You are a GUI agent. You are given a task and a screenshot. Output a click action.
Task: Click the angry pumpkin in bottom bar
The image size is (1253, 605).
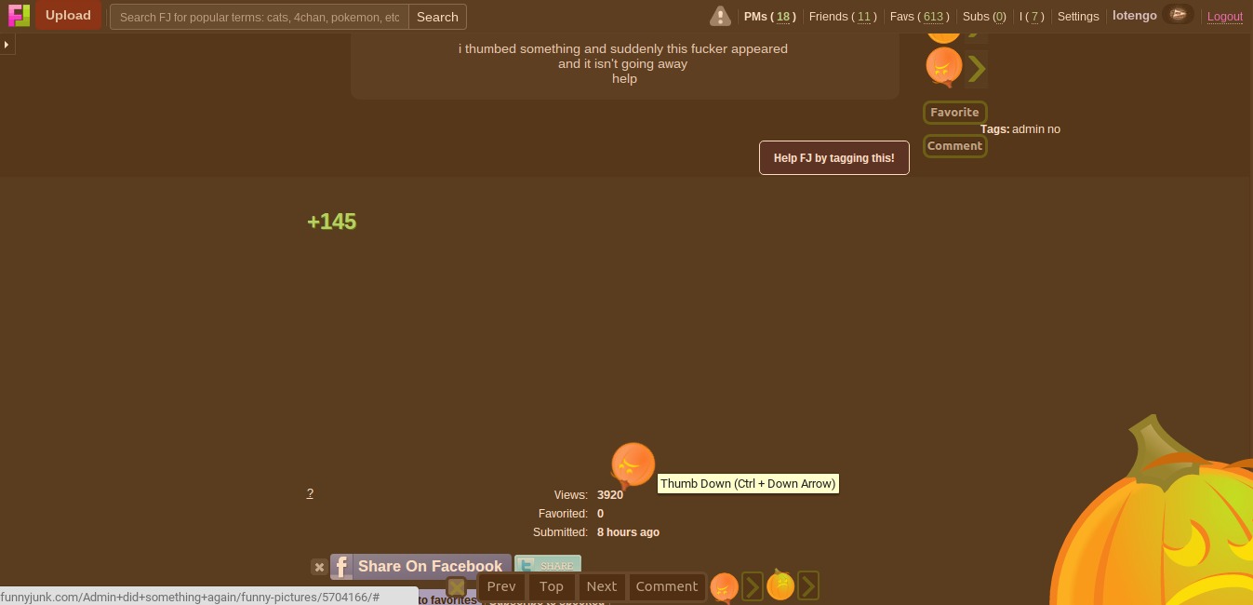point(724,586)
